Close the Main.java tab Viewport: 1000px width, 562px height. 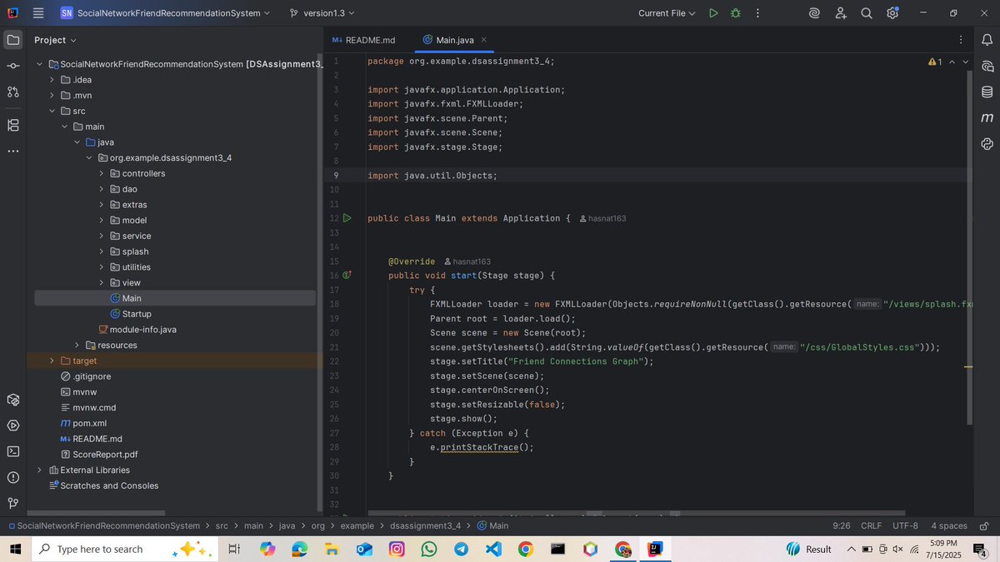[484, 39]
